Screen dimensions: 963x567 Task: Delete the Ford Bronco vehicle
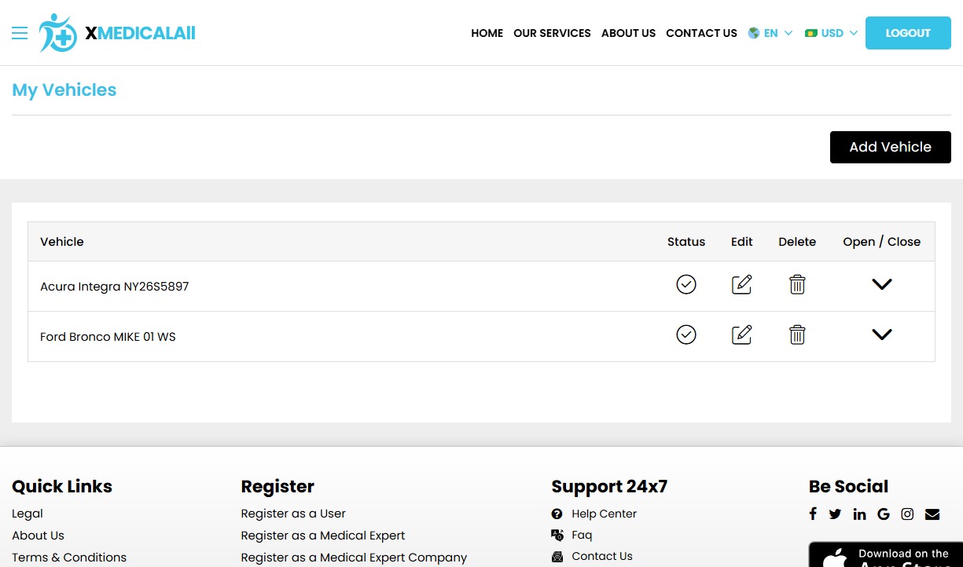[x=797, y=335]
